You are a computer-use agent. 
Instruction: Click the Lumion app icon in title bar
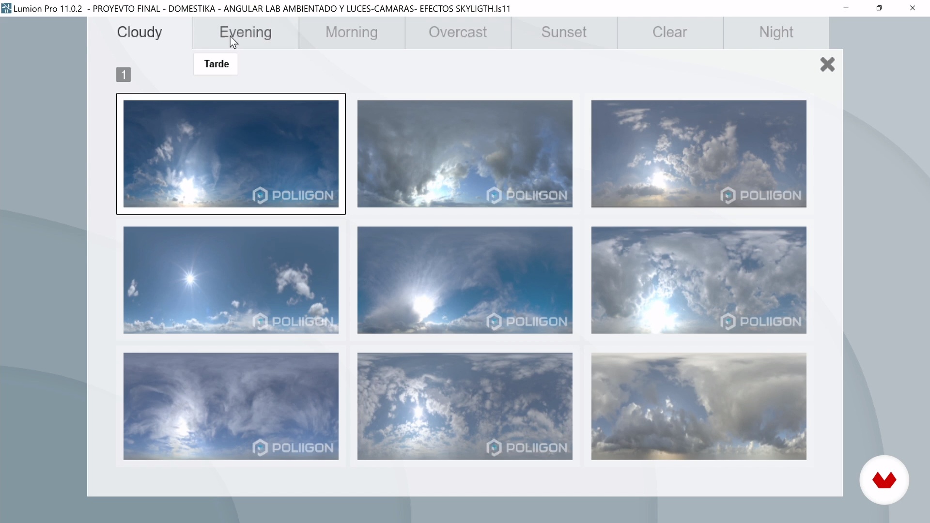point(6,8)
